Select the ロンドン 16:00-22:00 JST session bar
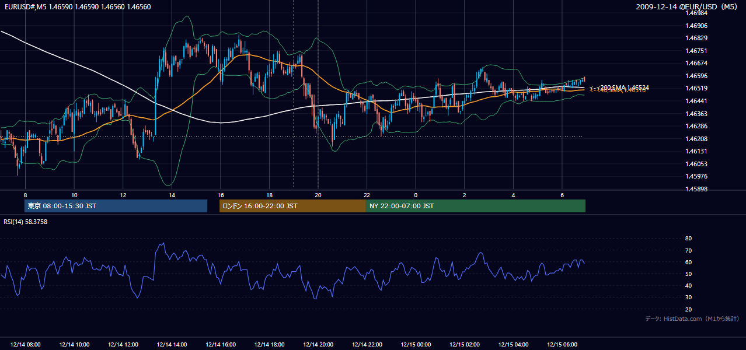Image resolution: width=746 pixels, height=350 pixels. click(292, 206)
